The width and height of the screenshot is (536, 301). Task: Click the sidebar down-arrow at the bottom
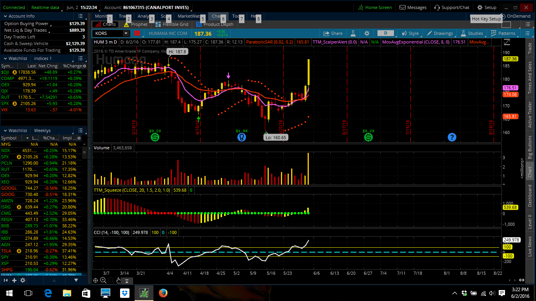click(x=76, y=280)
